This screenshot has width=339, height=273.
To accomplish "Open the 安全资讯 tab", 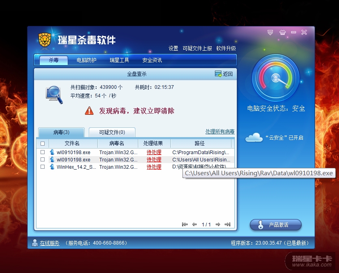I will point(152,60).
